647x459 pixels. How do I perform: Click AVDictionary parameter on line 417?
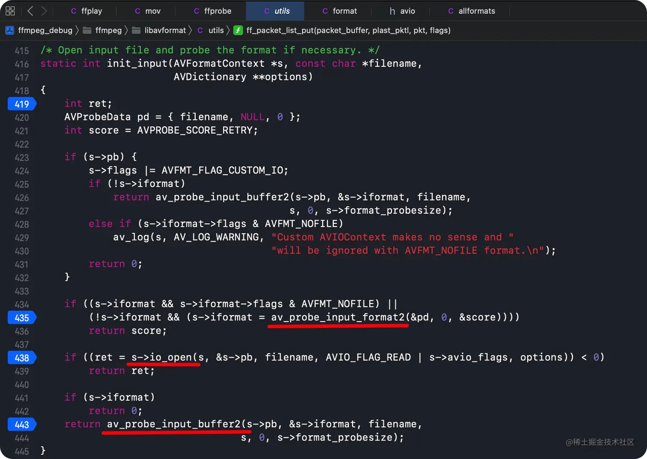[210, 77]
